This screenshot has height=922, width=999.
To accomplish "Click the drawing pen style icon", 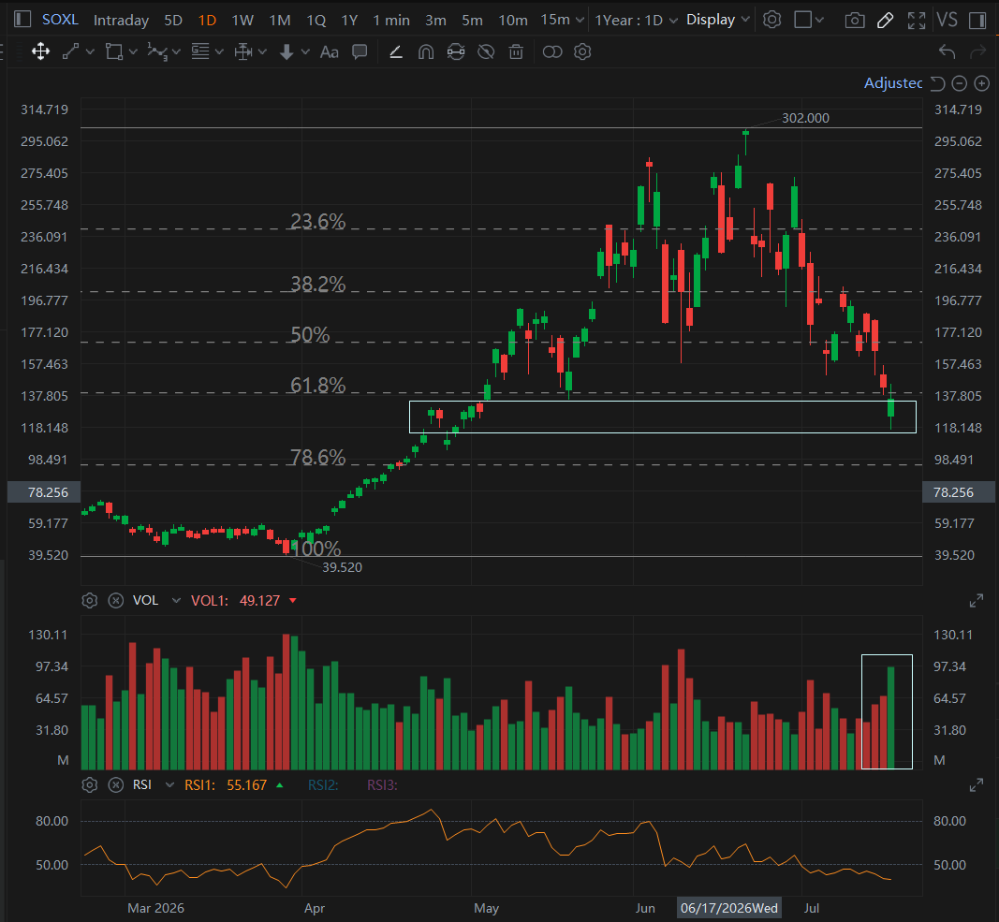I will coord(396,51).
